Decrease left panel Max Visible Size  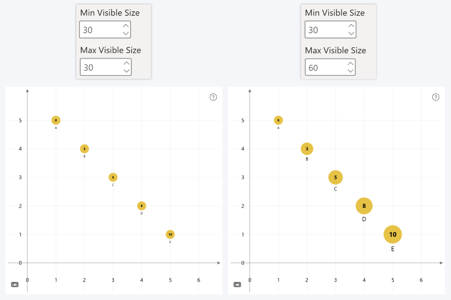126,71
